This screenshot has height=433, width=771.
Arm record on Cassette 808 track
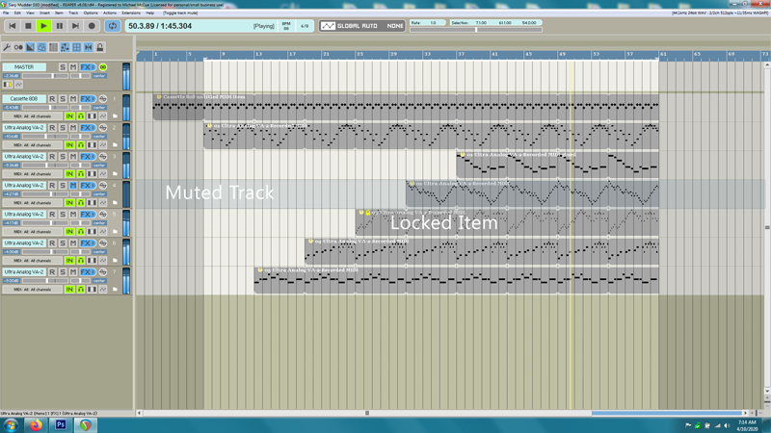tap(52, 99)
